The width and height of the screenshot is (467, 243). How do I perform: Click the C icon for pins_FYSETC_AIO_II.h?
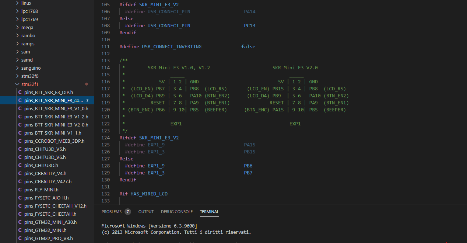(20, 198)
